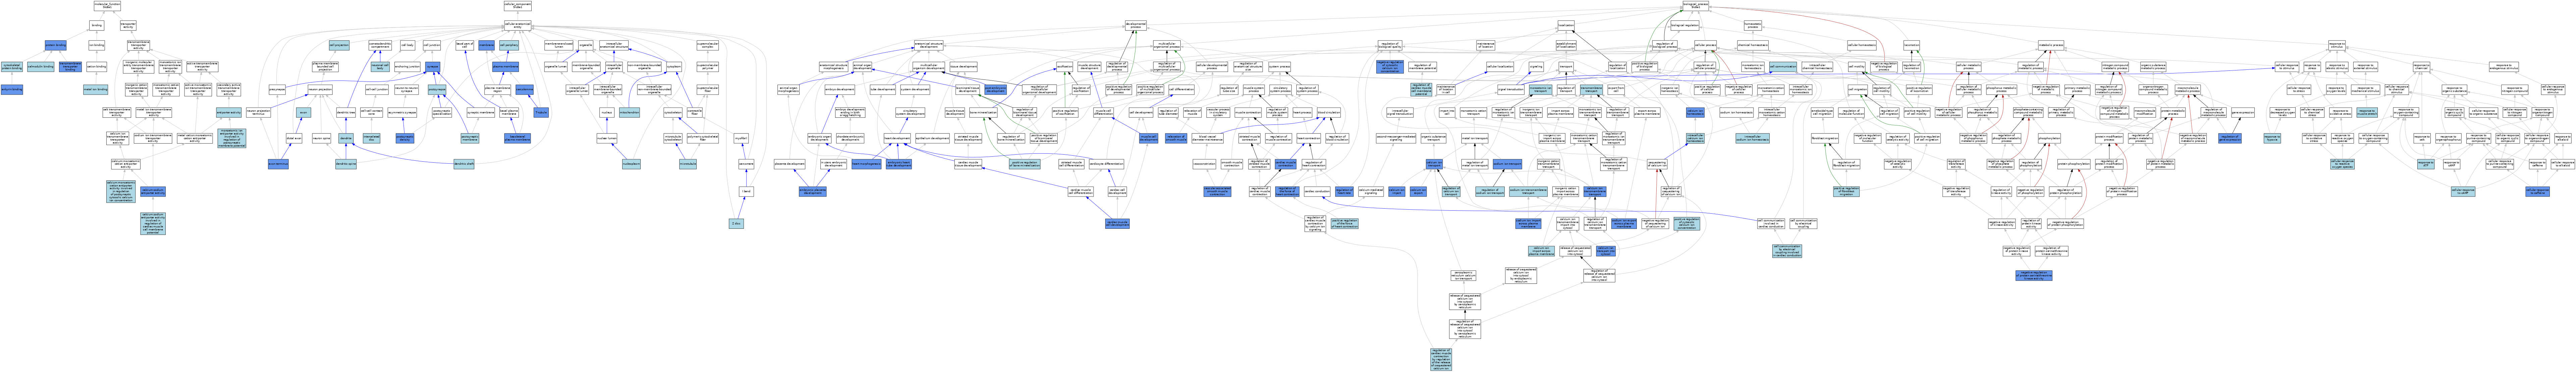Image resolution: width=2576 pixels, height=372 pixels.
Task: Click the T-tubule node
Action: pyautogui.click(x=541, y=112)
